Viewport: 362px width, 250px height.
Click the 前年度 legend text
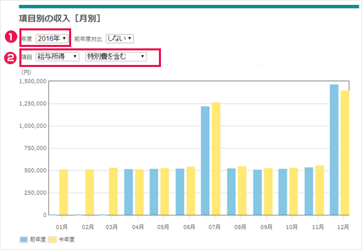coord(38,240)
